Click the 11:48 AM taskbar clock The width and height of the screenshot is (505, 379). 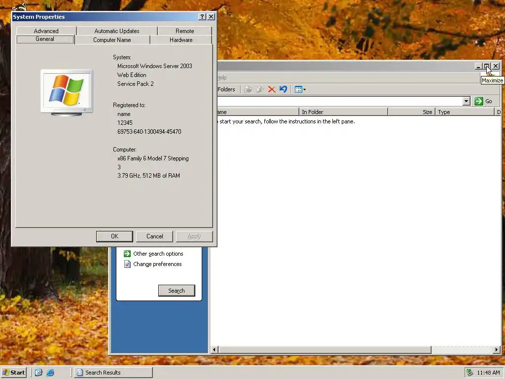point(489,373)
